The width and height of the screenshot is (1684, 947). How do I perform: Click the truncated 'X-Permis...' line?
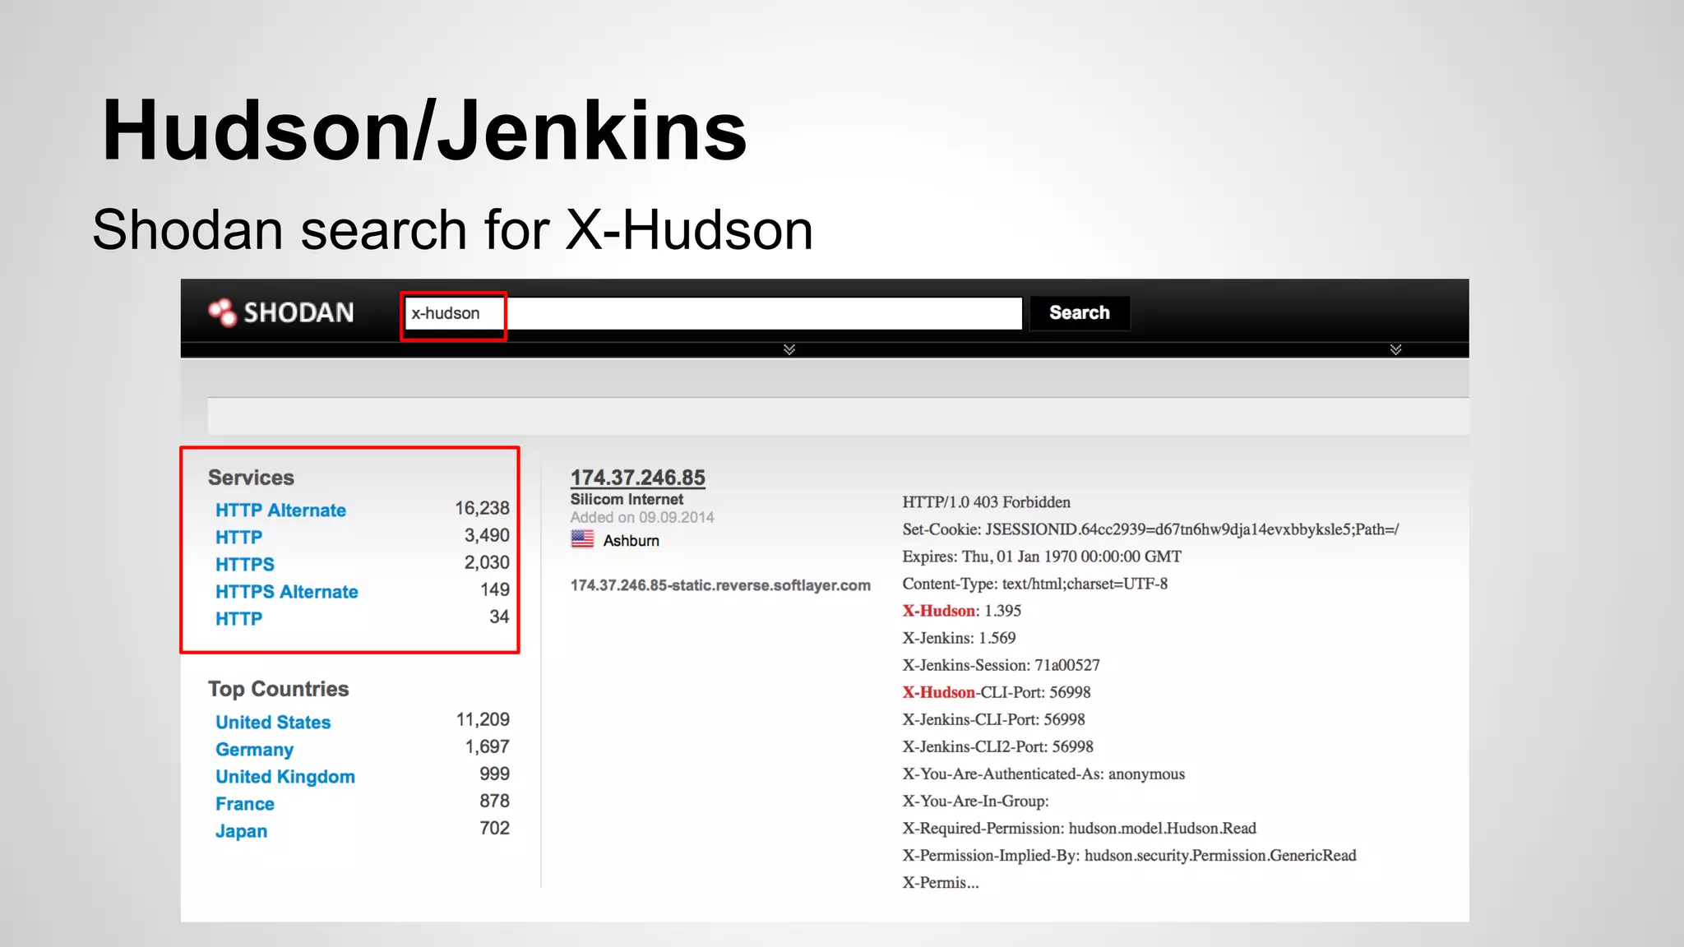[941, 882]
